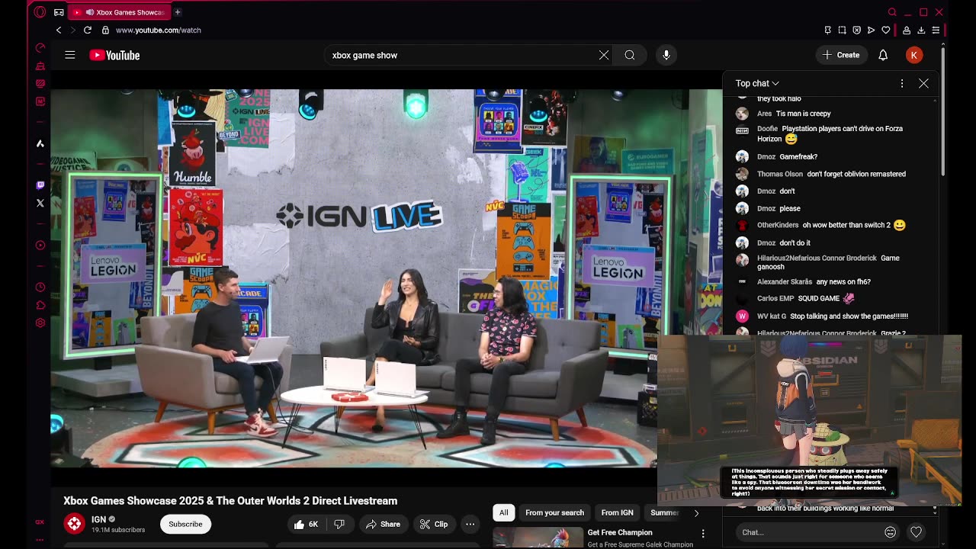Click the site security padlock icon
The height and width of the screenshot is (549, 976).
pos(105,30)
